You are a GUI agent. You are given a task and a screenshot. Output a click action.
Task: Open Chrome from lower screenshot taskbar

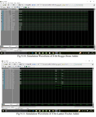[53, 111]
